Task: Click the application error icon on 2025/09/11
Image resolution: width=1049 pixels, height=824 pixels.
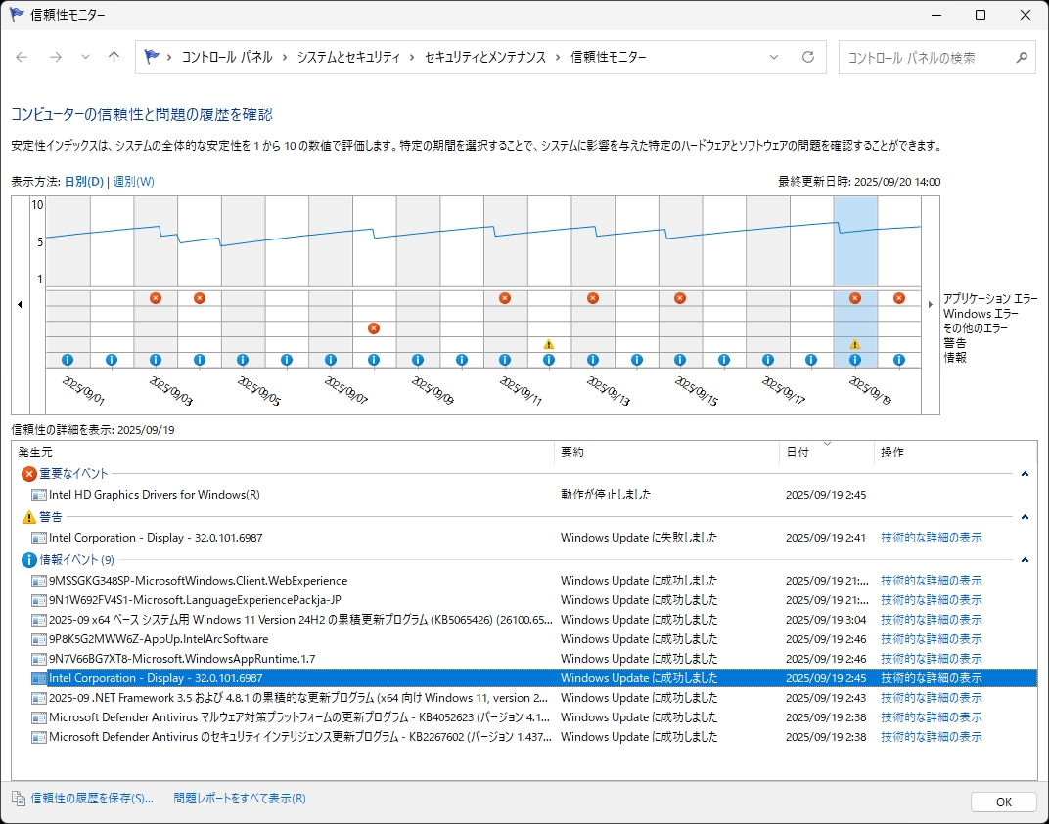Action: (505, 298)
